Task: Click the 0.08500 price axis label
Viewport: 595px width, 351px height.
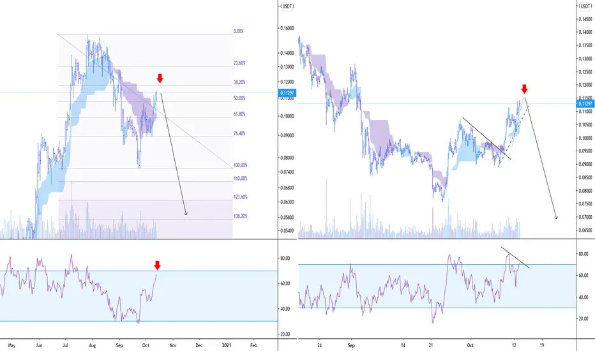Action: (585, 177)
